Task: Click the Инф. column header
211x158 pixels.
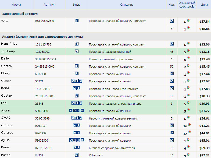Action: coord(76,5)
